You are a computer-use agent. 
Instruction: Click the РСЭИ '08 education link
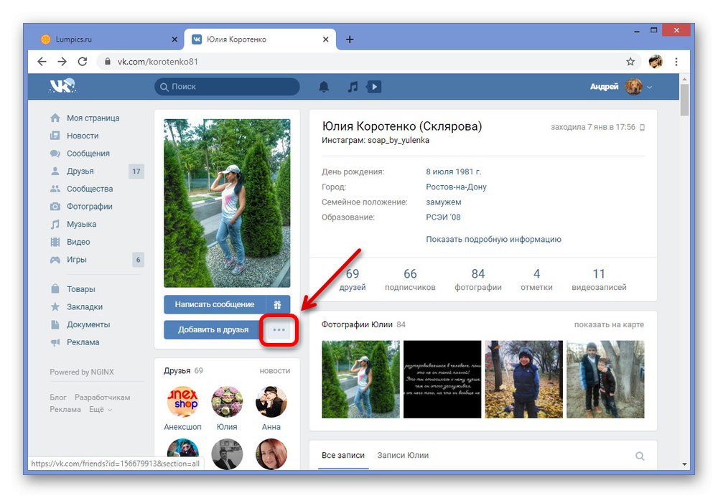point(443,217)
